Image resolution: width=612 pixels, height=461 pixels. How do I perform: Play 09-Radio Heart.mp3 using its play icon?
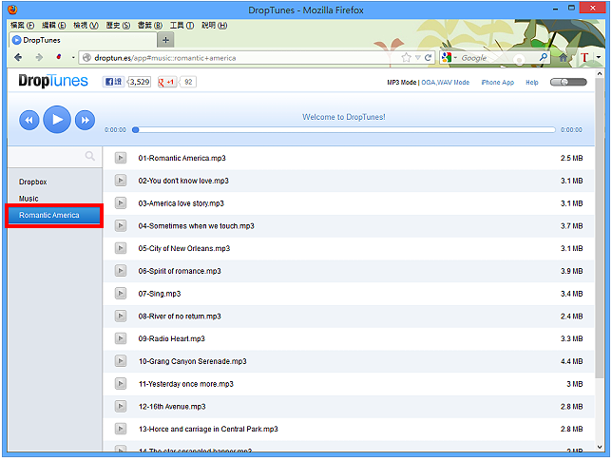(121, 338)
